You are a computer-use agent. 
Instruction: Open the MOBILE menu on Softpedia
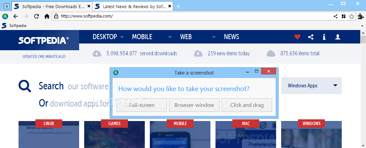point(142,37)
